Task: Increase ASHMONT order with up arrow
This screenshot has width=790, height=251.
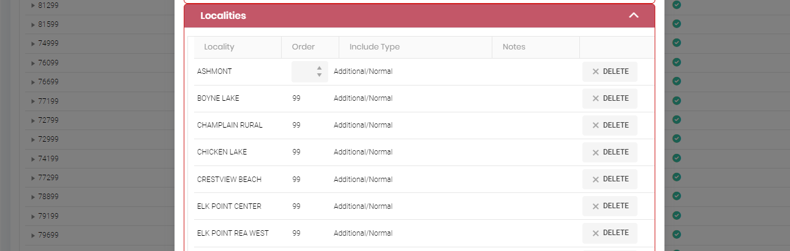Action: pyautogui.click(x=319, y=68)
